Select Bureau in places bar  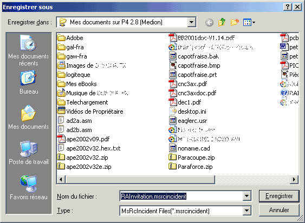29,83
